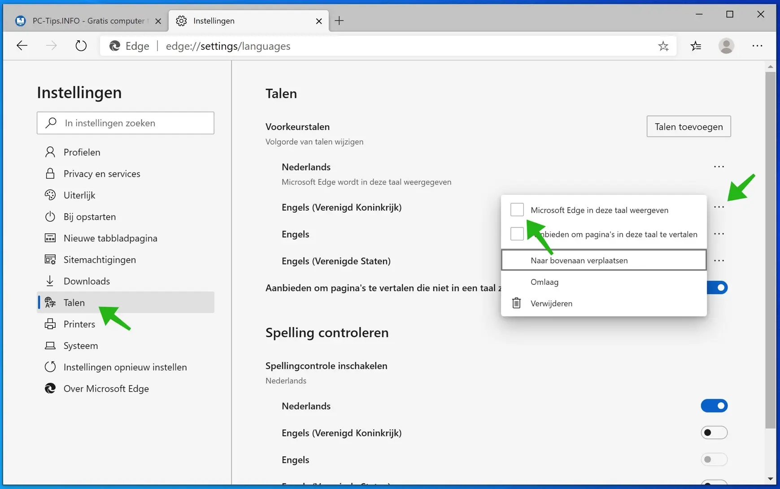
Task: Open the user profile avatar
Action: (726, 46)
